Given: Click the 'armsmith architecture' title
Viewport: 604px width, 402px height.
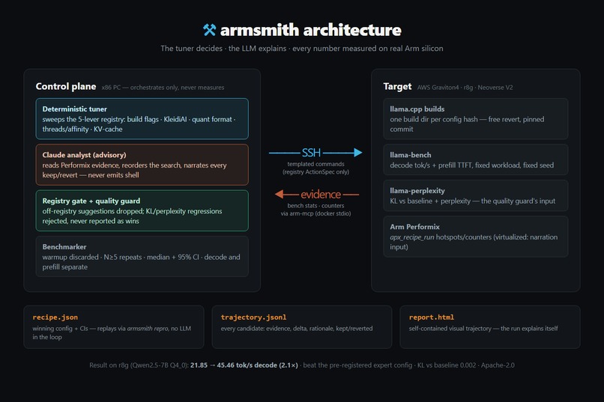Looking at the screenshot, I should (x=310, y=30).
